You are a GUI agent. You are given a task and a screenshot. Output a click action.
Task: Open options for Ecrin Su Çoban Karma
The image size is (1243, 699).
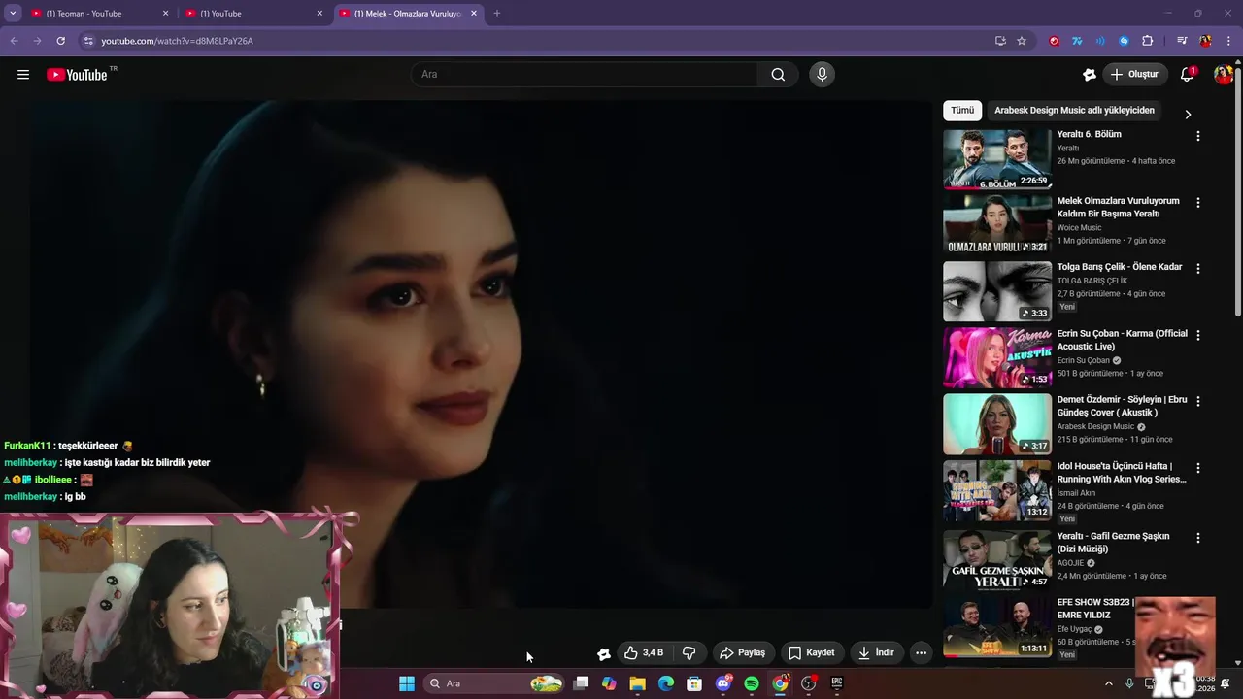[x=1197, y=336]
